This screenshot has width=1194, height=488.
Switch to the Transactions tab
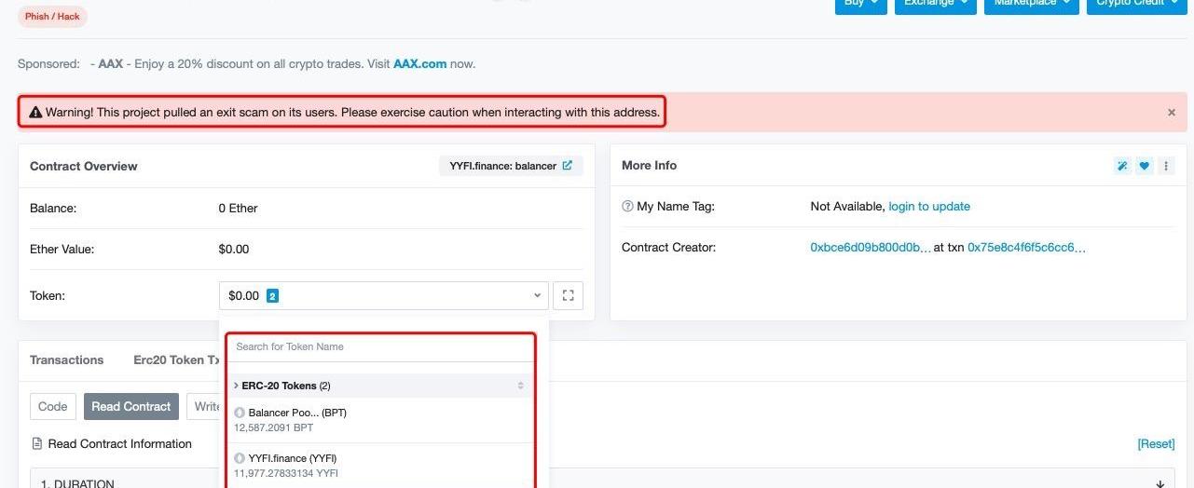click(66, 360)
